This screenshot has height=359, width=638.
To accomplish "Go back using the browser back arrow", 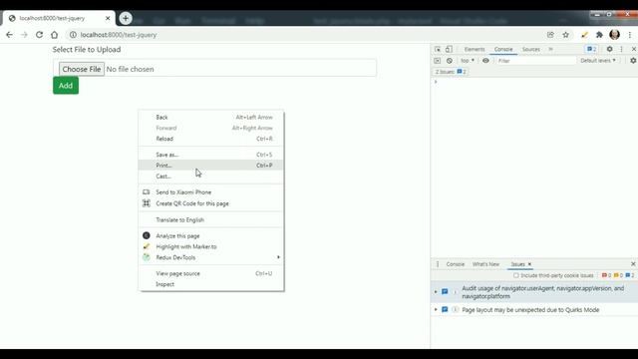I will [x=9, y=35].
